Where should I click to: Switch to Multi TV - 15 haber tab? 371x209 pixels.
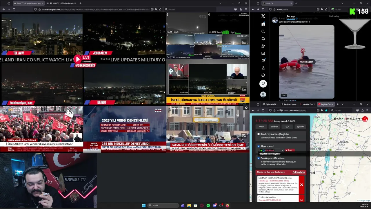pos(62,3)
